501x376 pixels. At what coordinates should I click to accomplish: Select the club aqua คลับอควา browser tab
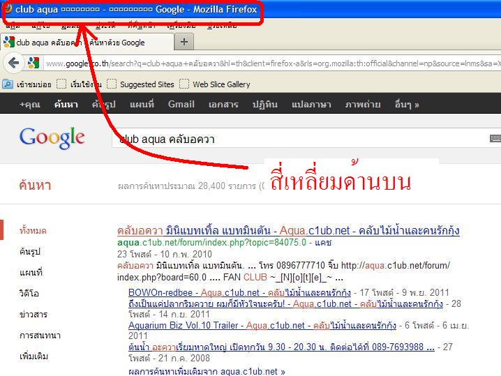pyautogui.click(x=87, y=42)
